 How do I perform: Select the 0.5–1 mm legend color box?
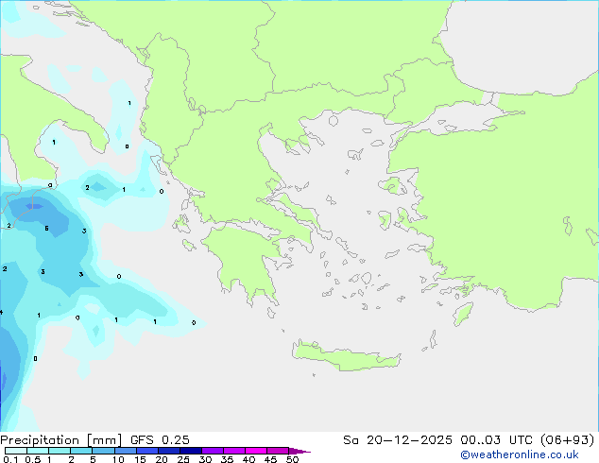coord(38,451)
